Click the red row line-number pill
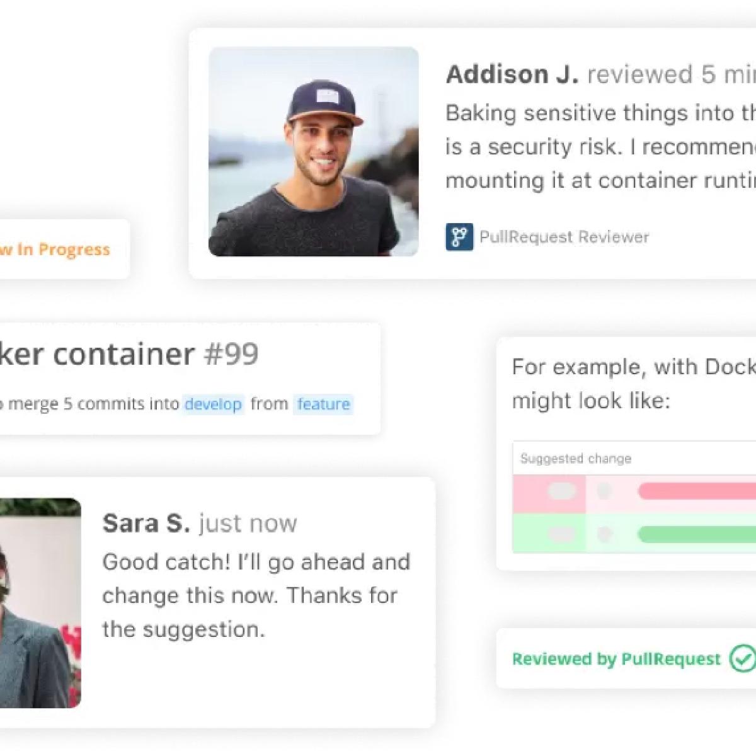Image resolution: width=756 pixels, height=756 pixels. pyautogui.click(x=562, y=491)
